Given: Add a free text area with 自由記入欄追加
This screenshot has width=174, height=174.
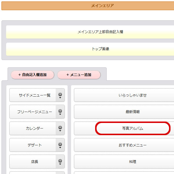Looking at the screenshot, I should [x=32, y=75].
